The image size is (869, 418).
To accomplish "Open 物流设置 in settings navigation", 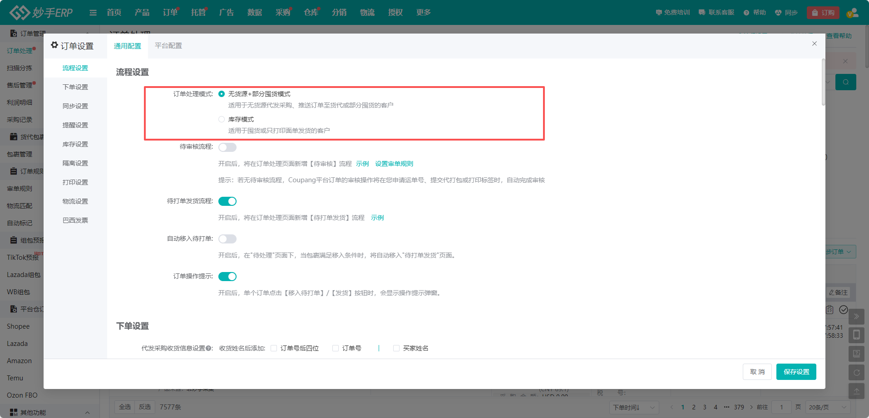I will 75,201.
